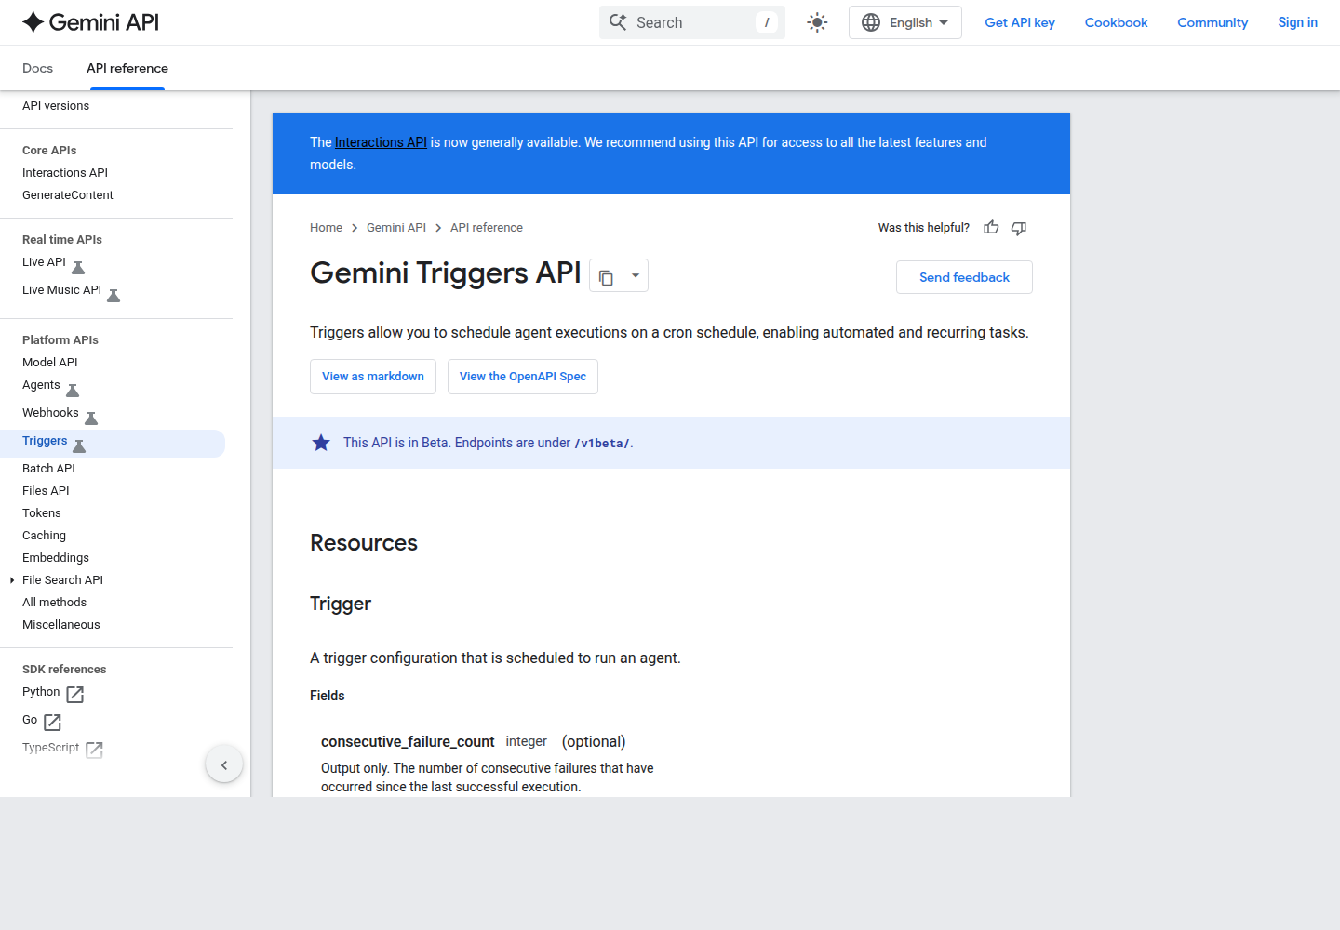This screenshot has width=1340, height=930.
Task: Expand the File Search API tree arrow
Action: pyautogui.click(x=12, y=580)
